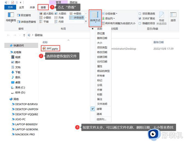185x142 pixels.
Task: Click the 导航窗格 button
Action: [11, 17]
